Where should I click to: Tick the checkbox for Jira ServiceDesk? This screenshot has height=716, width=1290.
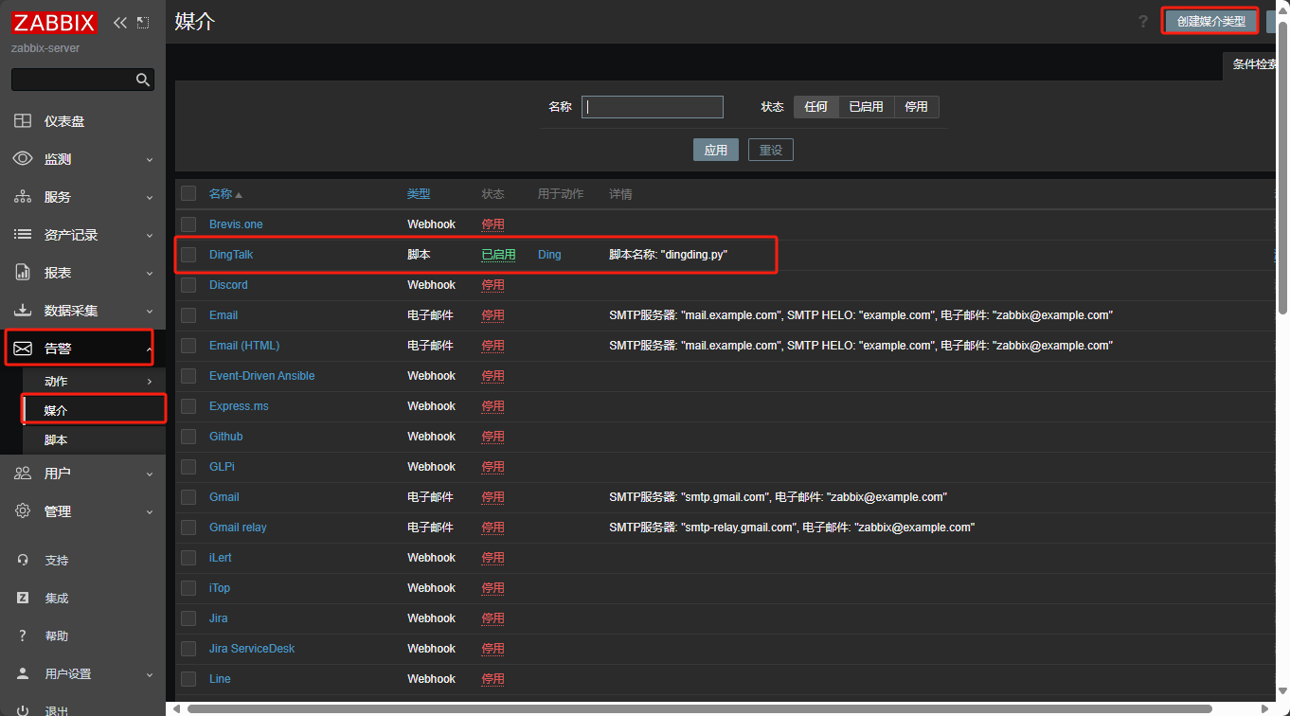pos(188,649)
